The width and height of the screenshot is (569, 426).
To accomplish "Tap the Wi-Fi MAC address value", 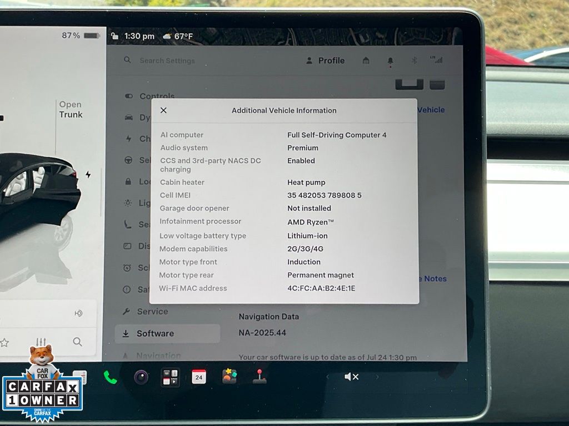I will coord(321,288).
